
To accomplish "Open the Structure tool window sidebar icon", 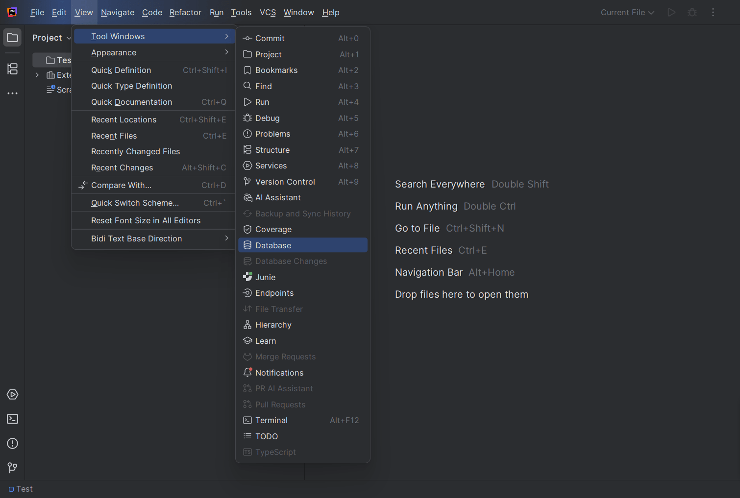I will point(12,69).
